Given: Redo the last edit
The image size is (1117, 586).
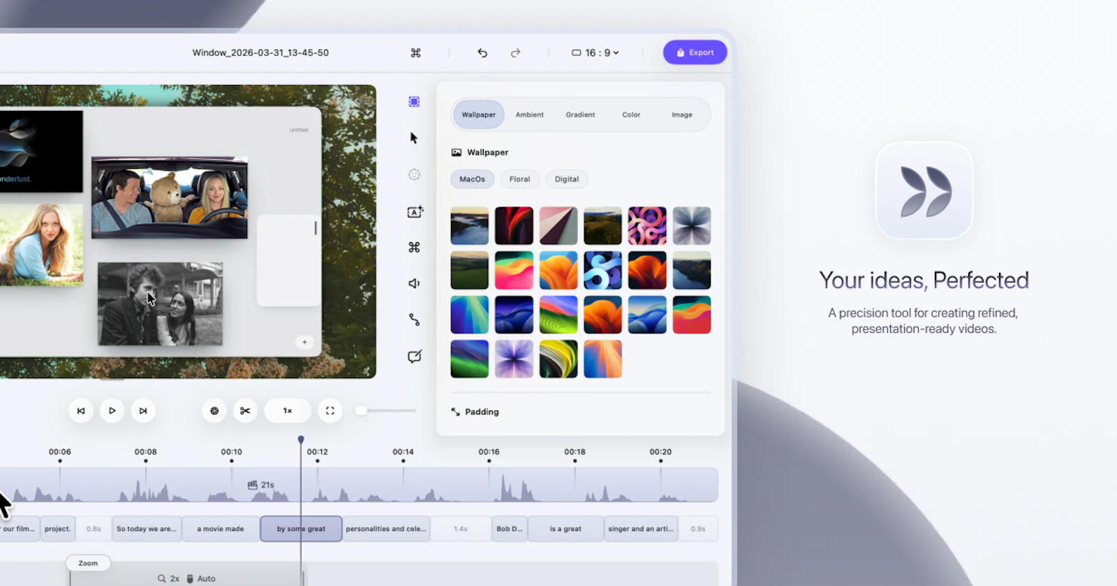Looking at the screenshot, I should pos(515,53).
